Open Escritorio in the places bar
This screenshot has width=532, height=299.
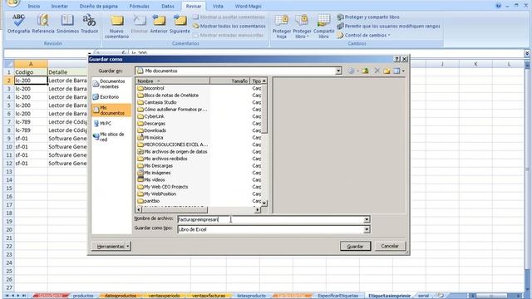(111, 97)
